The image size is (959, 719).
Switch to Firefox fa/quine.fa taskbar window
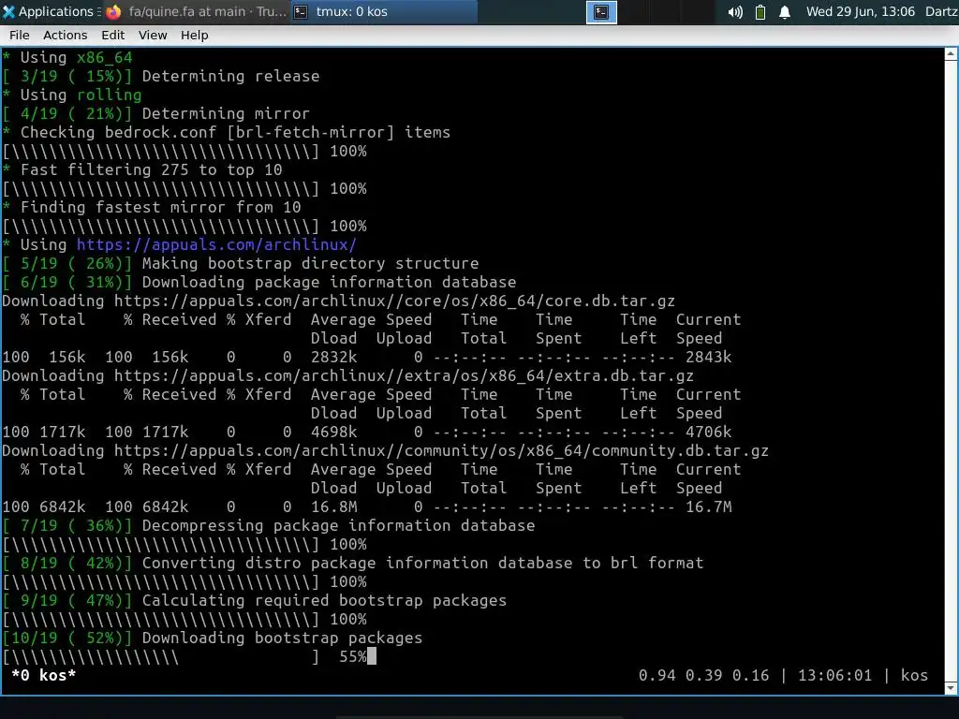(x=197, y=11)
